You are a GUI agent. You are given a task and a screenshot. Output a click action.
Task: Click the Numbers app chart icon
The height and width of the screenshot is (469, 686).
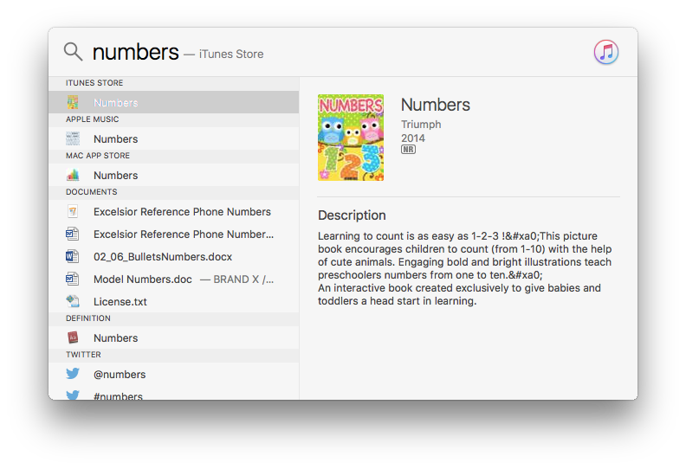click(x=73, y=175)
